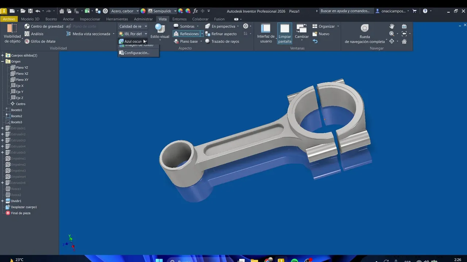Click the Windows Start button
Image resolution: width=467 pixels, height=262 pixels.
tap(159, 260)
